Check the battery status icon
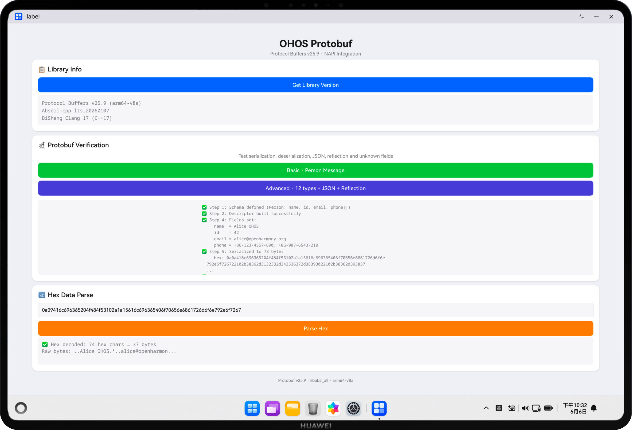632x430 pixels. click(548, 408)
